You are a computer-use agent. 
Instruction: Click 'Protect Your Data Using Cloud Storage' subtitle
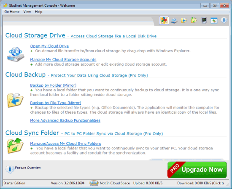(100, 75)
